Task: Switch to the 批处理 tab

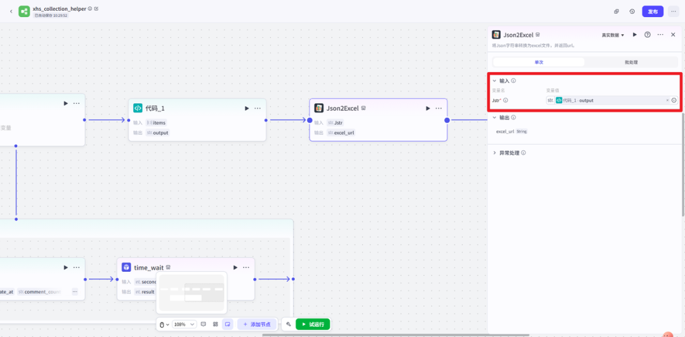Action: (630, 62)
